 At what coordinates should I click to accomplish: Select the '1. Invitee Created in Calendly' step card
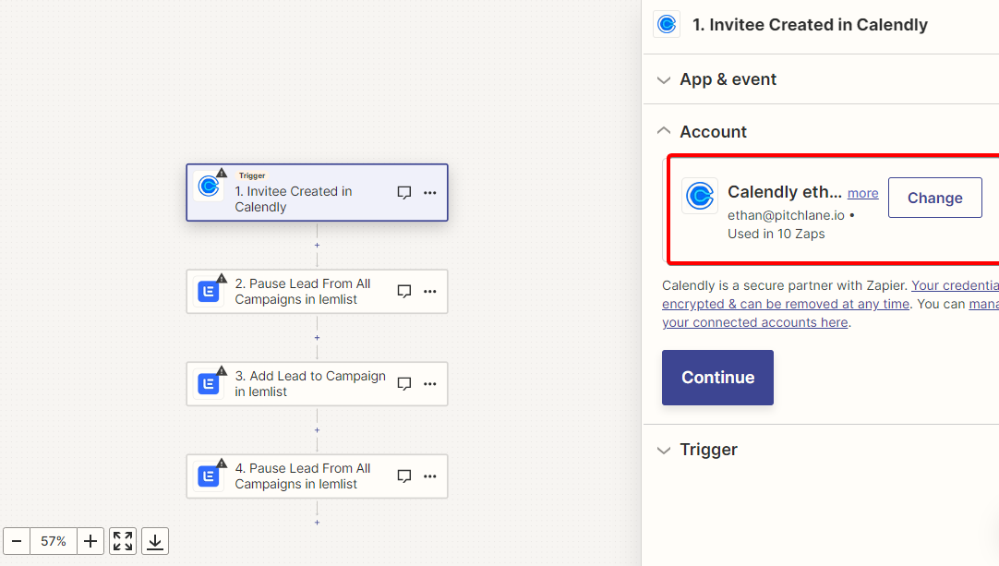click(317, 192)
